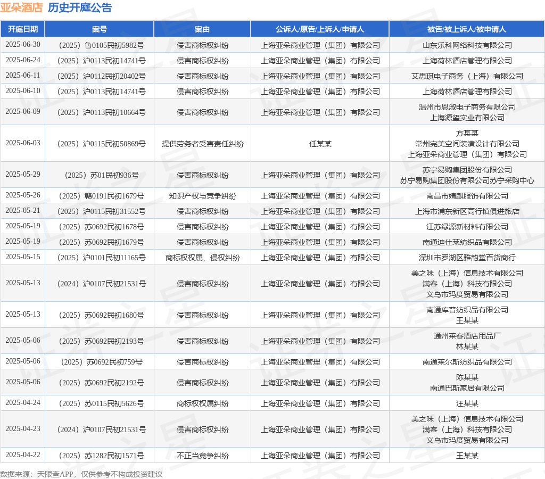Click the 案号 column header
The height and width of the screenshot is (479, 545).
100,29
